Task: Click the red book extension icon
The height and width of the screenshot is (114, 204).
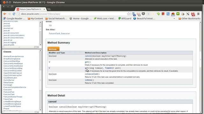Action: pos(163,14)
